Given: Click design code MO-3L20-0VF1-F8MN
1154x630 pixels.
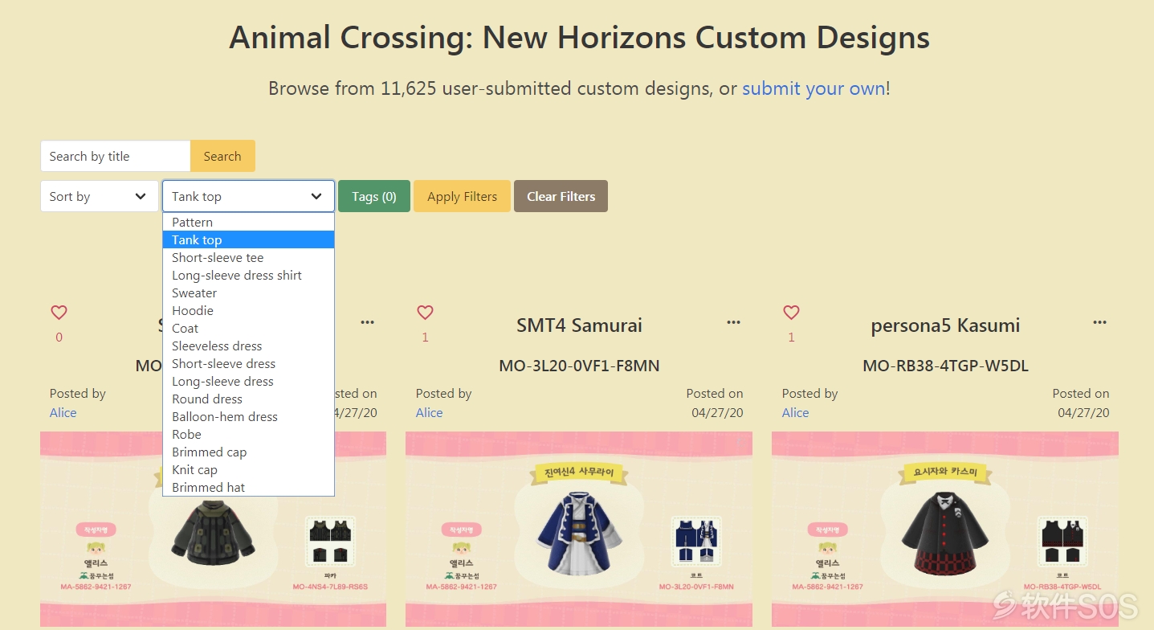Looking at the screenshot, I should (x=579, y=366).
